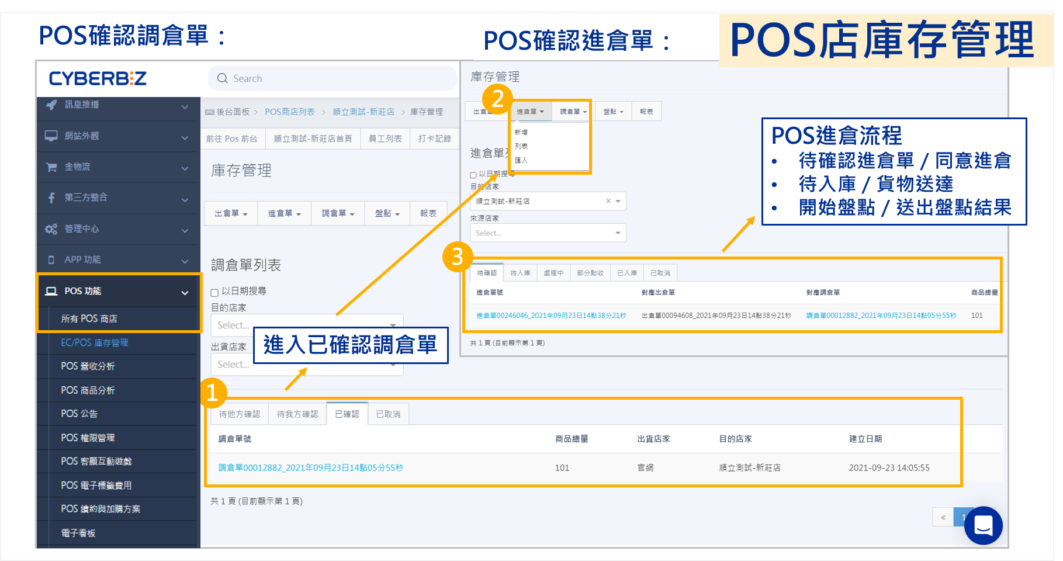This screenshot has width=1063, height=561.
Task: Click the gears icon beside 管理中心
Action: pos(51,229)
